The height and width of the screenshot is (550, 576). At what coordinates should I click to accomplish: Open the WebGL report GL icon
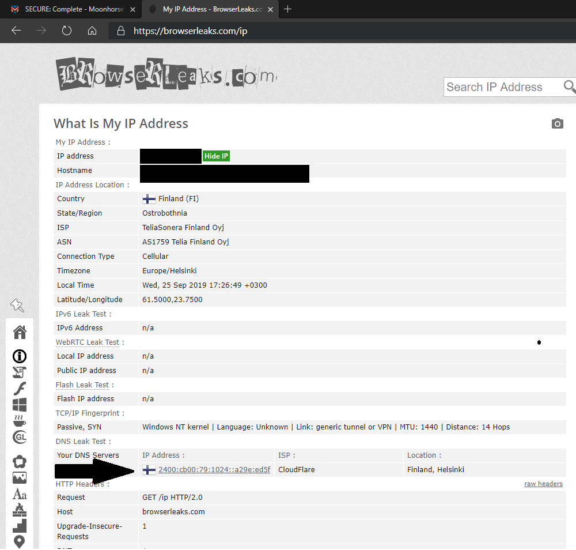coord(20,437)
